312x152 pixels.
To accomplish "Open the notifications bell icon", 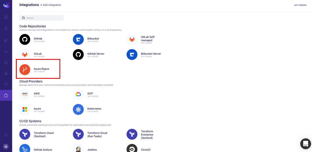I will pyautogui.click(x=6, y=135).
